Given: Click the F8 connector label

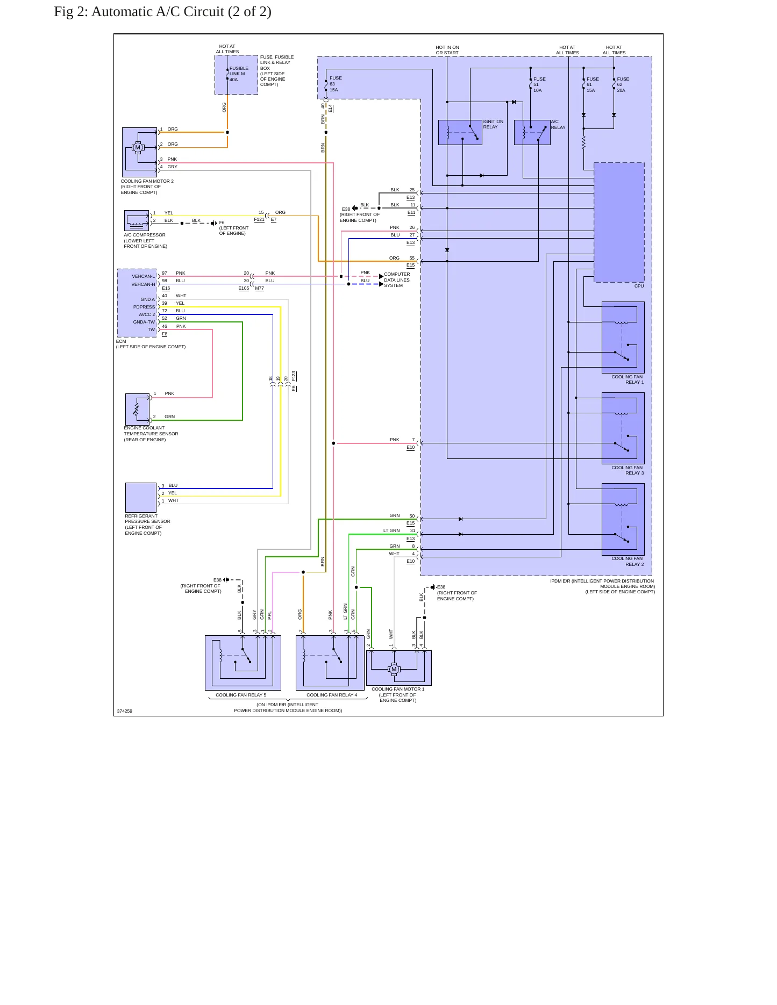Looking at the screenshot, I should tap(165, 334).
